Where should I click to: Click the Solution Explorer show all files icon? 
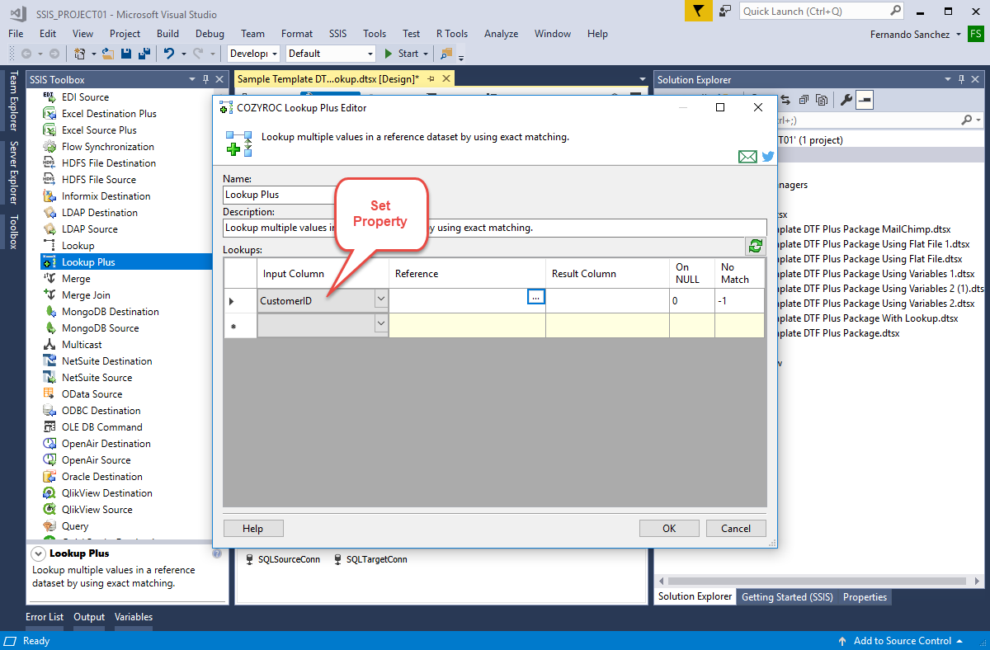point(822,100)
